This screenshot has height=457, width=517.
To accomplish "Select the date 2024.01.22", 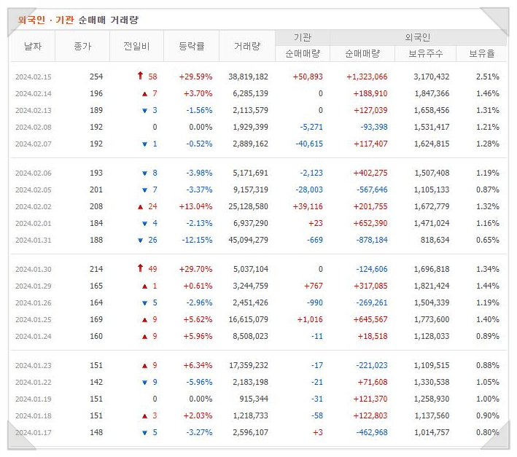I will 34,382.
